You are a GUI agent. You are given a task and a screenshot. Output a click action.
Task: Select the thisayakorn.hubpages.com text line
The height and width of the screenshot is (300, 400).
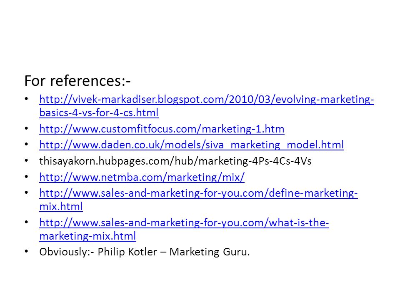tap(175, 161)
